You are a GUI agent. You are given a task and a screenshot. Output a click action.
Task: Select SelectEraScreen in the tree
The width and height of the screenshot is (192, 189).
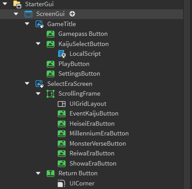[70, 84]
